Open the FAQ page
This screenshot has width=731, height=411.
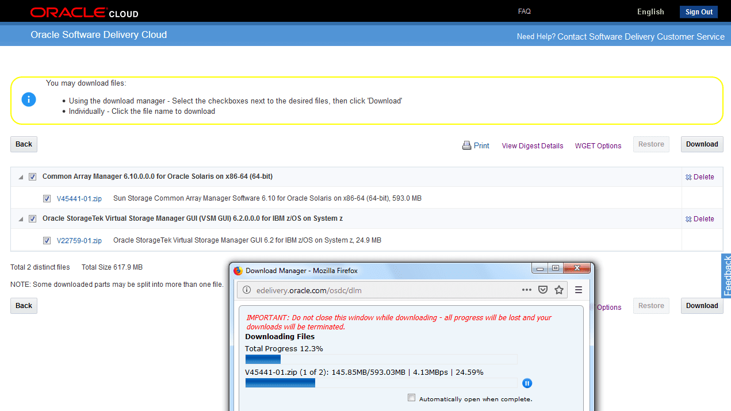click(x=525, y=11)
